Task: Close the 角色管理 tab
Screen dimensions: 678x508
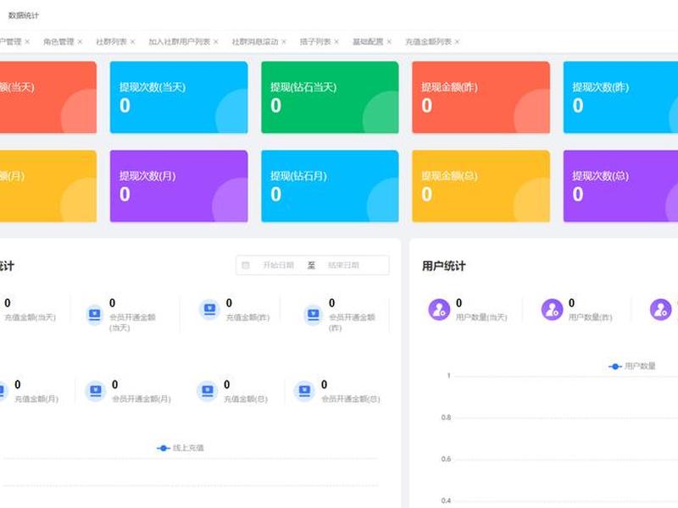Action: coord(80,41)
